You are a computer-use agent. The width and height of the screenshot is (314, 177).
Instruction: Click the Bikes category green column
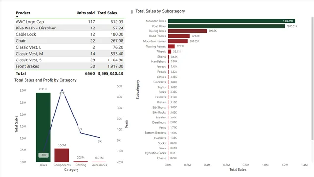click(43, 127)
